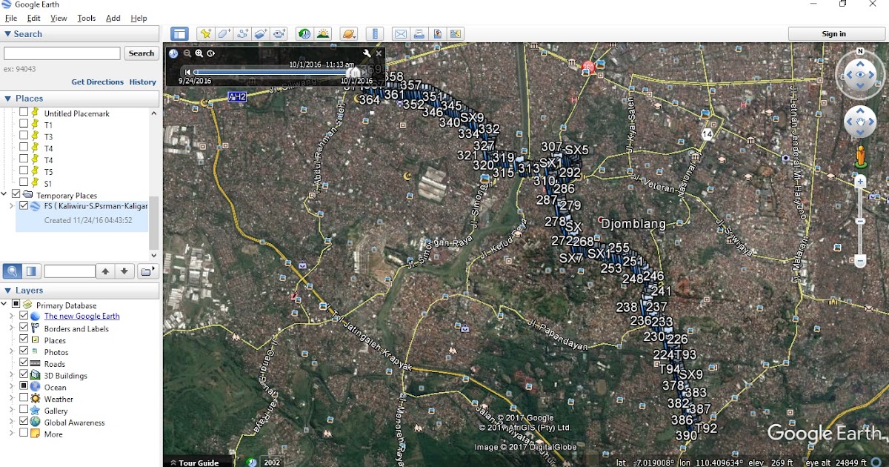Click the Places panel split view button
The image size is (889, 467).
pos(31,271)
